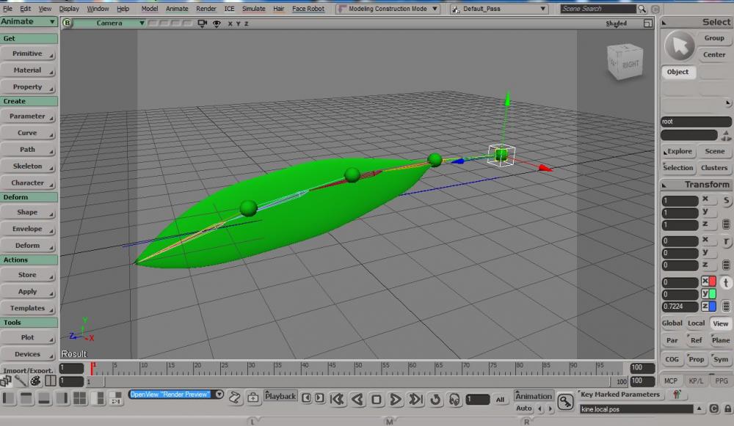Toggle translate Y axis green button
This screenshot has width=734, height=426.
click(x=709, y=294)
